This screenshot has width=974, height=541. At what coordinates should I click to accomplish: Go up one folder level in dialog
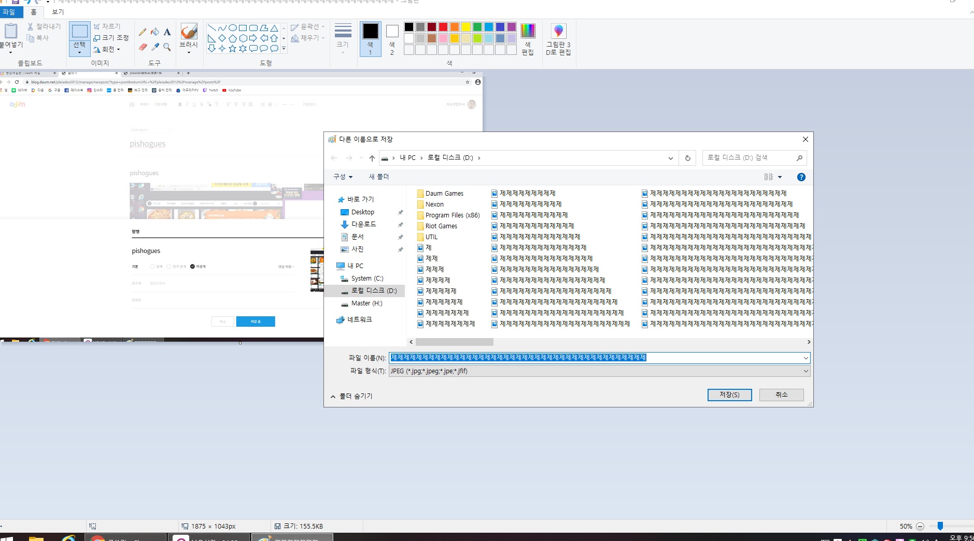(x=372, y=158)
